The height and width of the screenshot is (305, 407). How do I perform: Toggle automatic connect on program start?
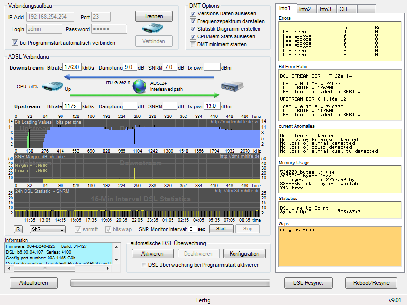click(15, 43)
